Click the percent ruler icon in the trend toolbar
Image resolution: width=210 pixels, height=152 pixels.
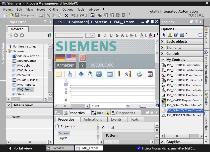(128, 74)
